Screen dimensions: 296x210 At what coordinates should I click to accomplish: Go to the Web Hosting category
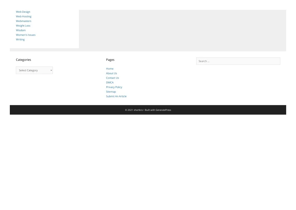click(x=23, y=16)
